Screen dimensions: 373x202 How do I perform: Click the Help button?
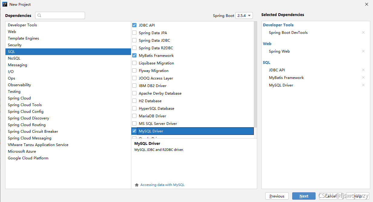point(357,196)
